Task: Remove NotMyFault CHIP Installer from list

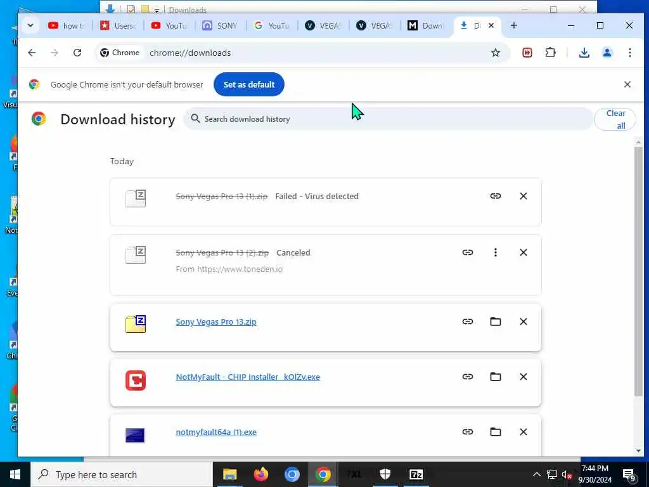Action: (523, 377)
